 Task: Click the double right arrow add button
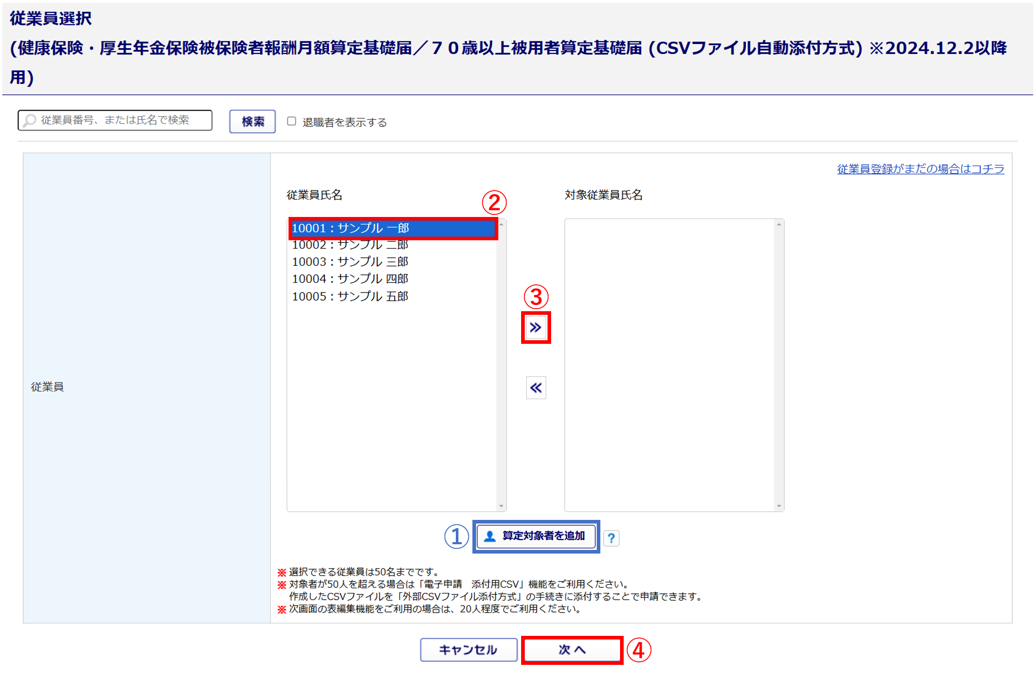click(536, 327)
